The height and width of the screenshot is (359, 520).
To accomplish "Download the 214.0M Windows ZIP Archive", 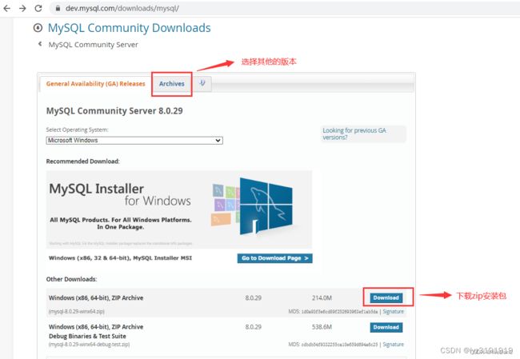I will [386, 297].
